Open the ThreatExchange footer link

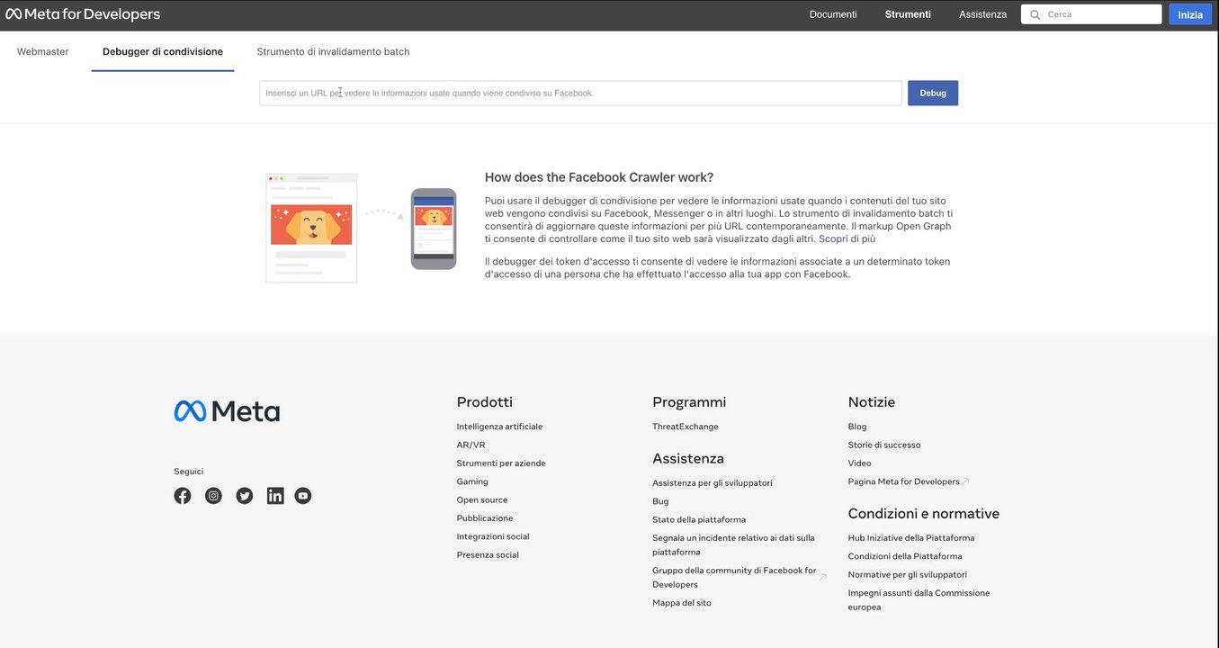pos(686,427)
